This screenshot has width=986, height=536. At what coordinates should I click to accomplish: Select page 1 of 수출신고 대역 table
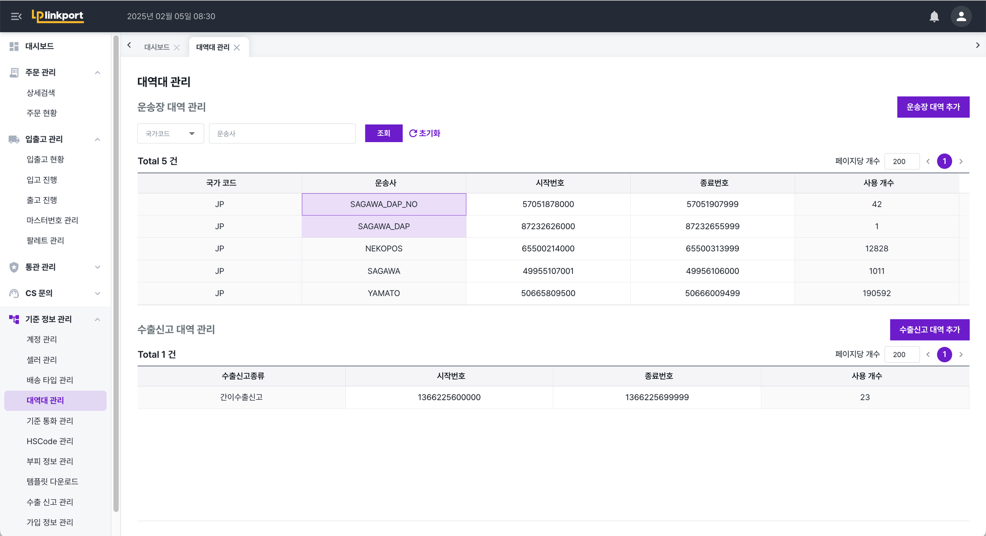944,354
